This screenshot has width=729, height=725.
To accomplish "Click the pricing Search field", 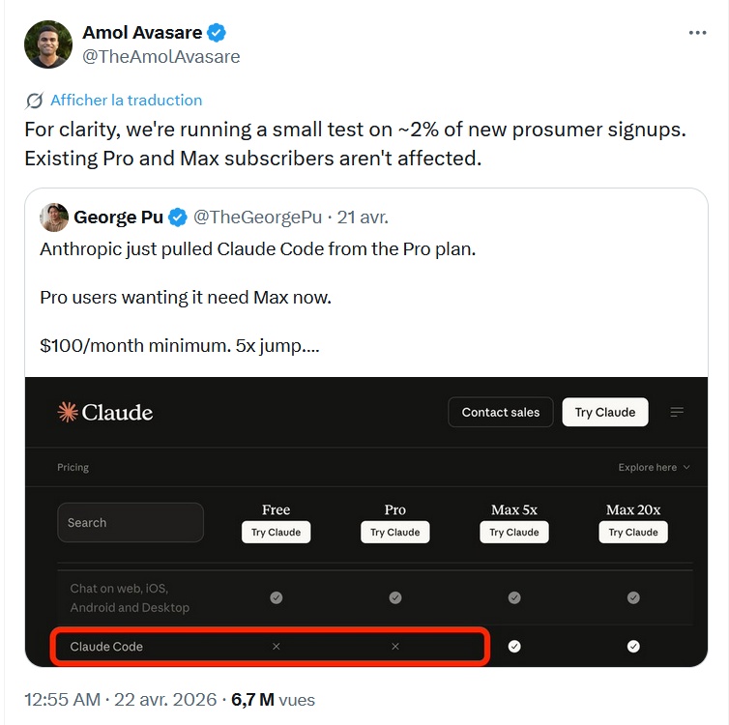I will coord(131,523).
